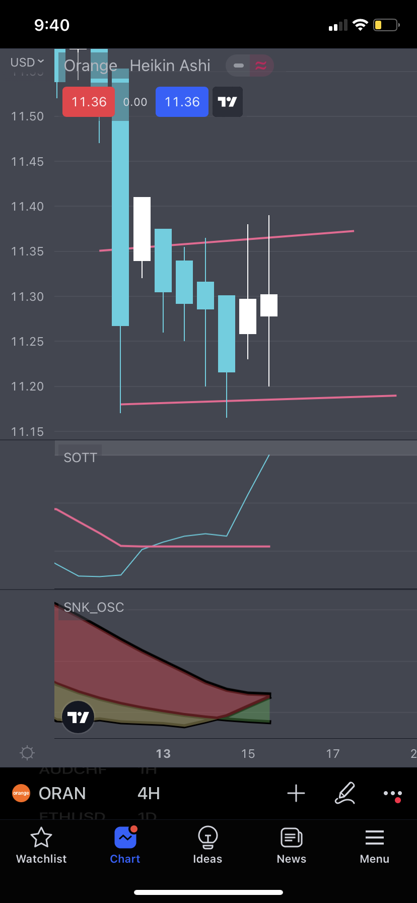This screenshot has height=903, width=417.
Task: Tap the chart settings gear icon
Action: tap(27, 753)
